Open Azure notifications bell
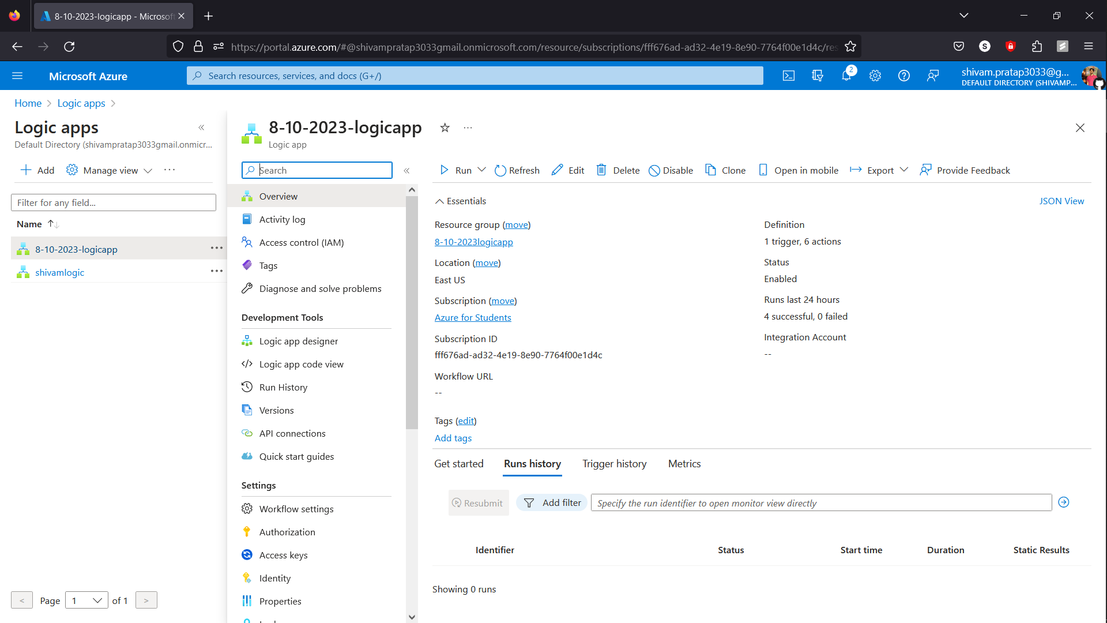Screen dimensions: 1107x623 tap(846, 76)
